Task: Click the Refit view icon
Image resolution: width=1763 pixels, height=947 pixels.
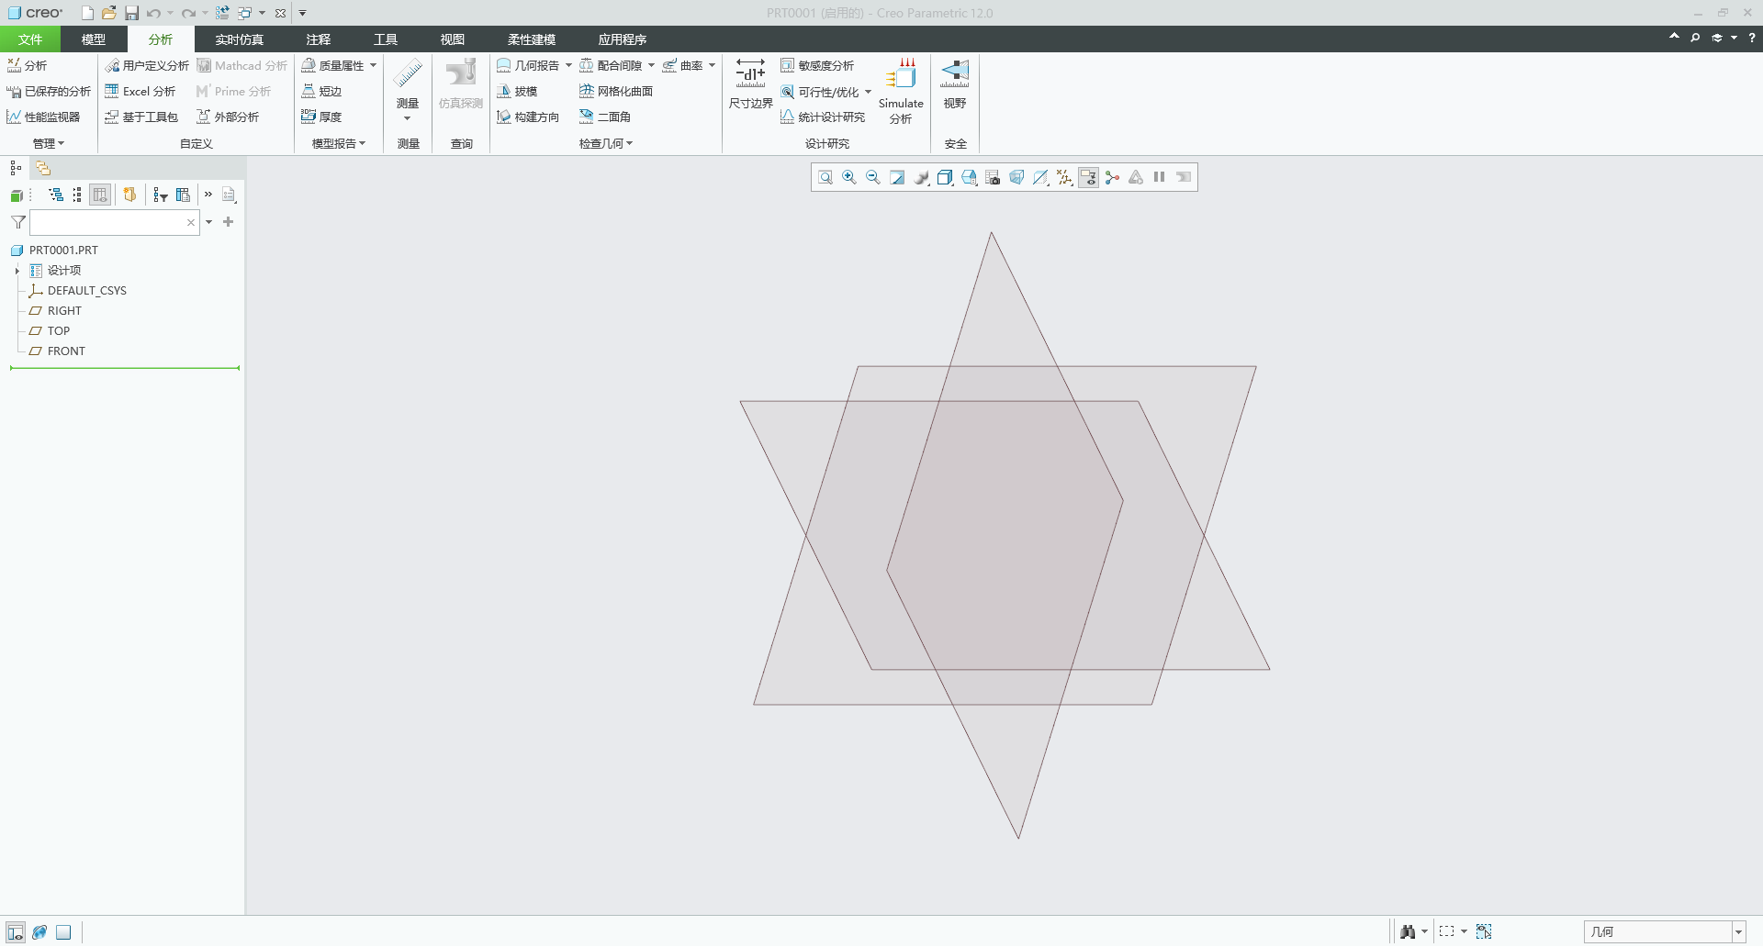Action: (x=825, y=178)
